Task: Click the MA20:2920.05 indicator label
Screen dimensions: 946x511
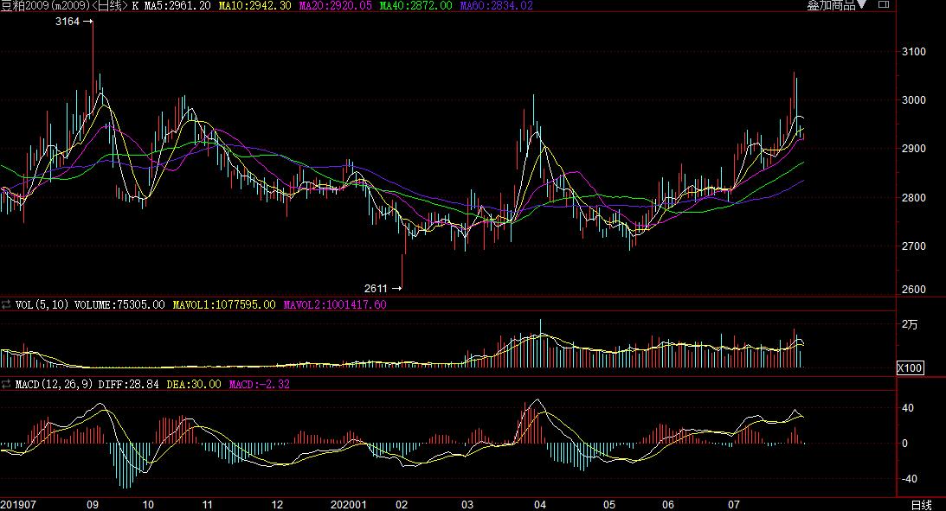Action: [x=336, y=5]
